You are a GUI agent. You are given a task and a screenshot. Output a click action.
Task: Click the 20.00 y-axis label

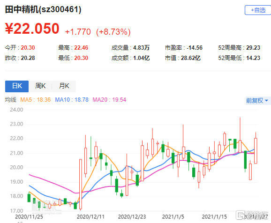pos(16,167)
